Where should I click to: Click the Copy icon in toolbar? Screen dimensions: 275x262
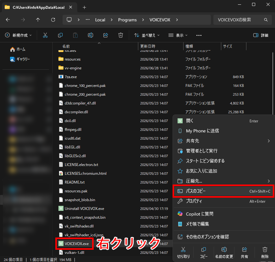coord(60,35)
